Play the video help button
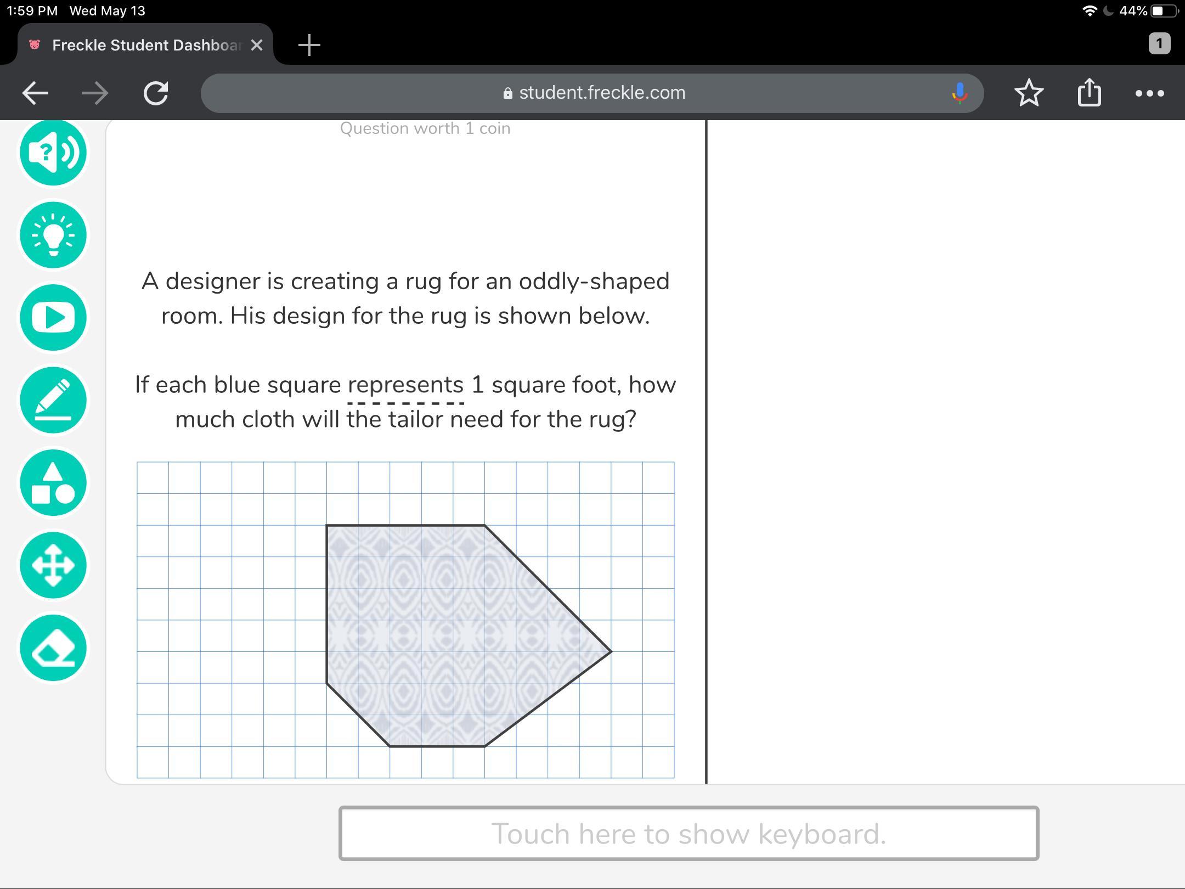The width and height of the screenshot is (1185, 889). (x=53, y=318)
